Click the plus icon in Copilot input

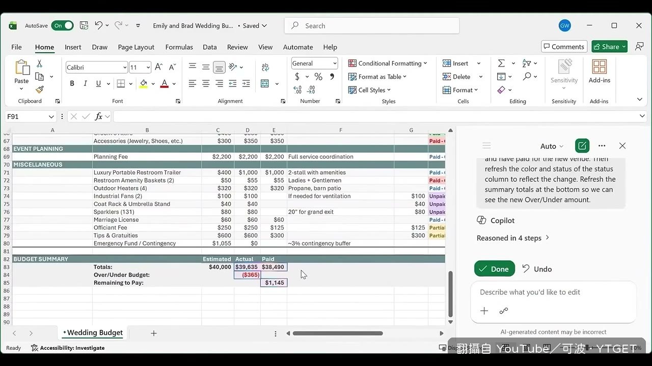coord(484,311)
